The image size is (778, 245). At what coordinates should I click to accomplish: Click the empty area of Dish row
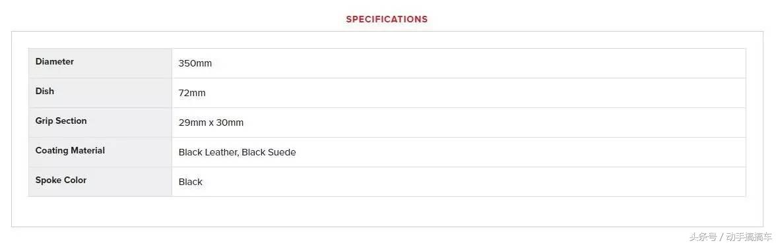pos(476,93)
